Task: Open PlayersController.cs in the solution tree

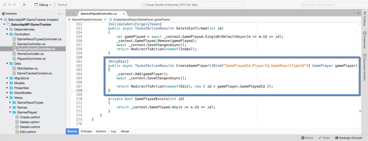Action: pos(31,59)
